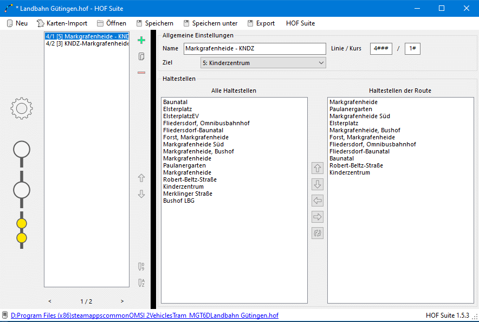
Task: Click the Name text field
Action: 254,49
